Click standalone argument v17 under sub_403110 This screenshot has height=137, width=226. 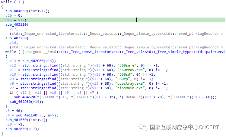pyautogui.click(x=13, y=29)
